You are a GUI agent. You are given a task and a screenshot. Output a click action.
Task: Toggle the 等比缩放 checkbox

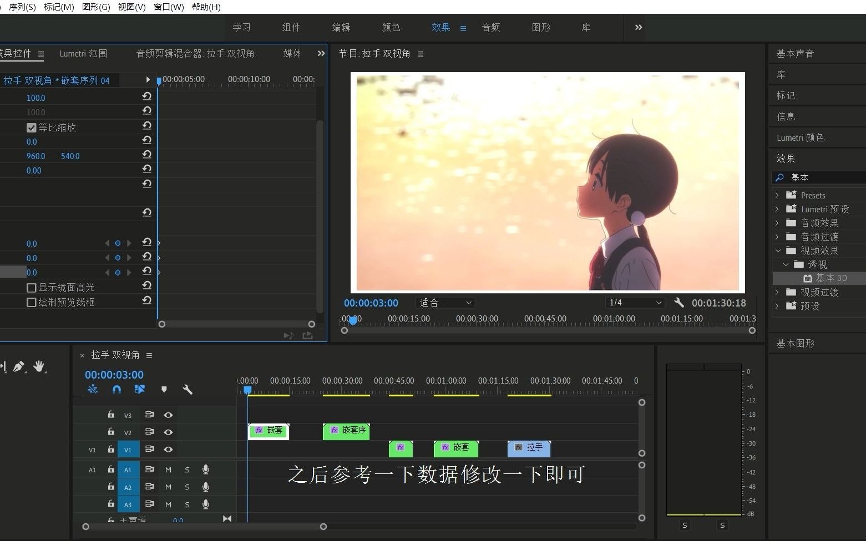pos(32,127)
